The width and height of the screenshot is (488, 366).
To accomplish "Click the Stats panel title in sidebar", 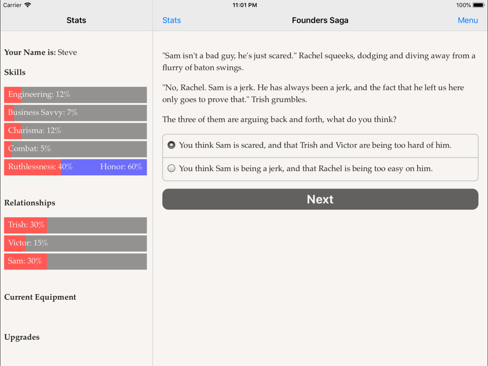I will click(x=76, y=20).
